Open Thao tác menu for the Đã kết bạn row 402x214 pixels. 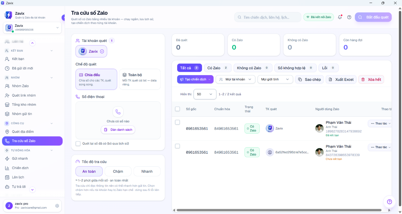[x=381, y=123]
